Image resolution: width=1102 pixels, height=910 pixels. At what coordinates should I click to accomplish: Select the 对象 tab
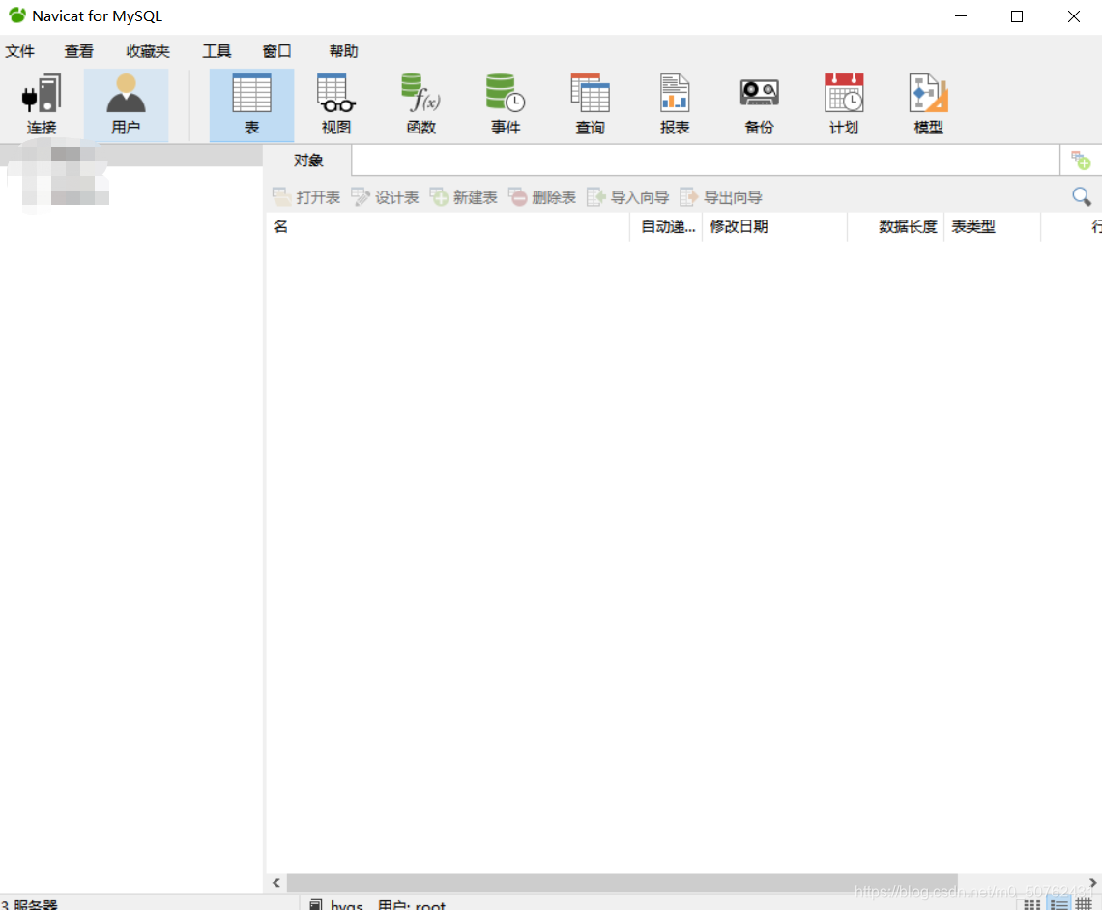pos(307,160)
